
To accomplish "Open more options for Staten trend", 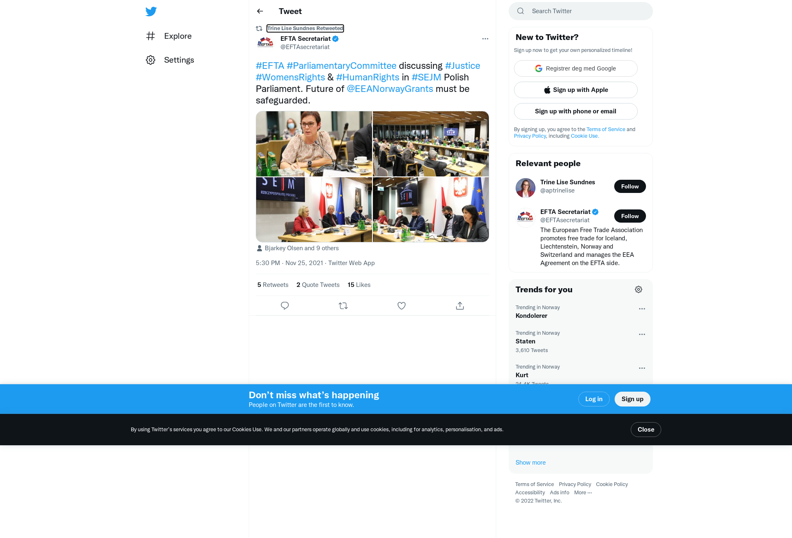I will [x=642, y=334].
